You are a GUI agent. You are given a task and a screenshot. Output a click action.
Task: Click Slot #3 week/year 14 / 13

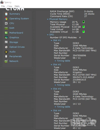77,104
